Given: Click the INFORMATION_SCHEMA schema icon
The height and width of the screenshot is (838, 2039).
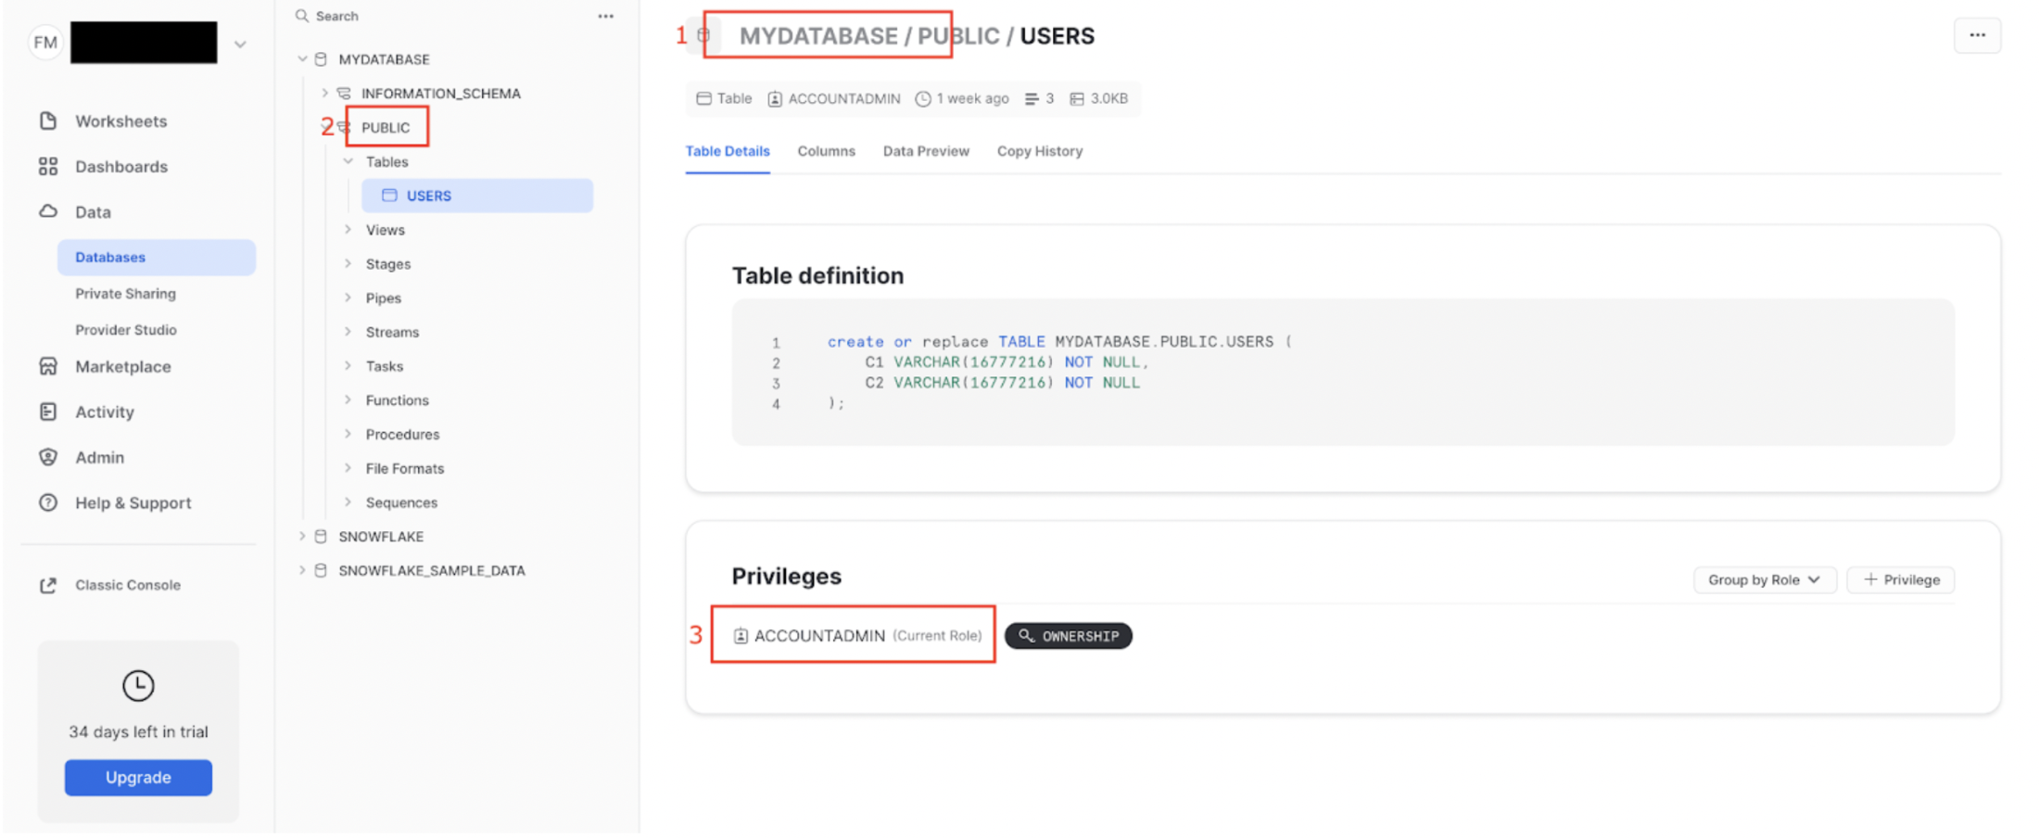Looking at the screenshot, I should (344, 94).
